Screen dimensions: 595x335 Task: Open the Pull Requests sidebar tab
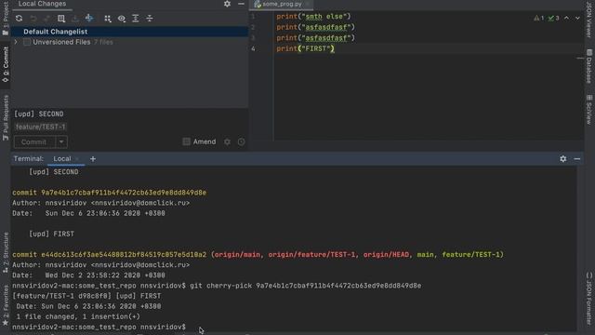(x=6, y=118)
